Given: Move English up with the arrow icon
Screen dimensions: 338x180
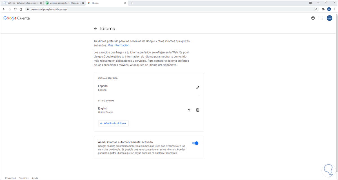Looking at the screenshot, I should (x=189, y=110).
